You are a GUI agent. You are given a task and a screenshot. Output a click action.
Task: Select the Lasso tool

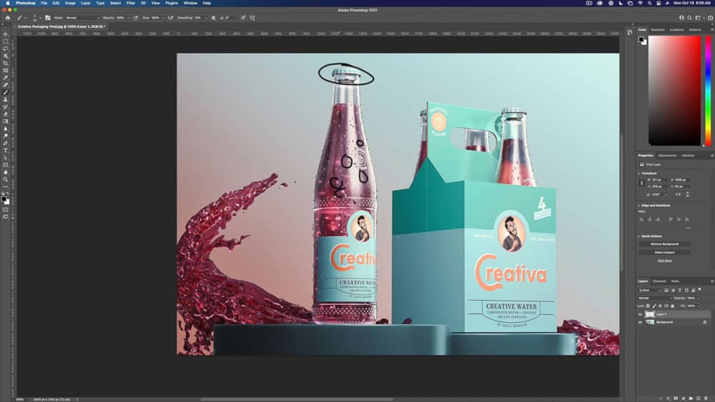pyautogui.click(x=6, y=49)
